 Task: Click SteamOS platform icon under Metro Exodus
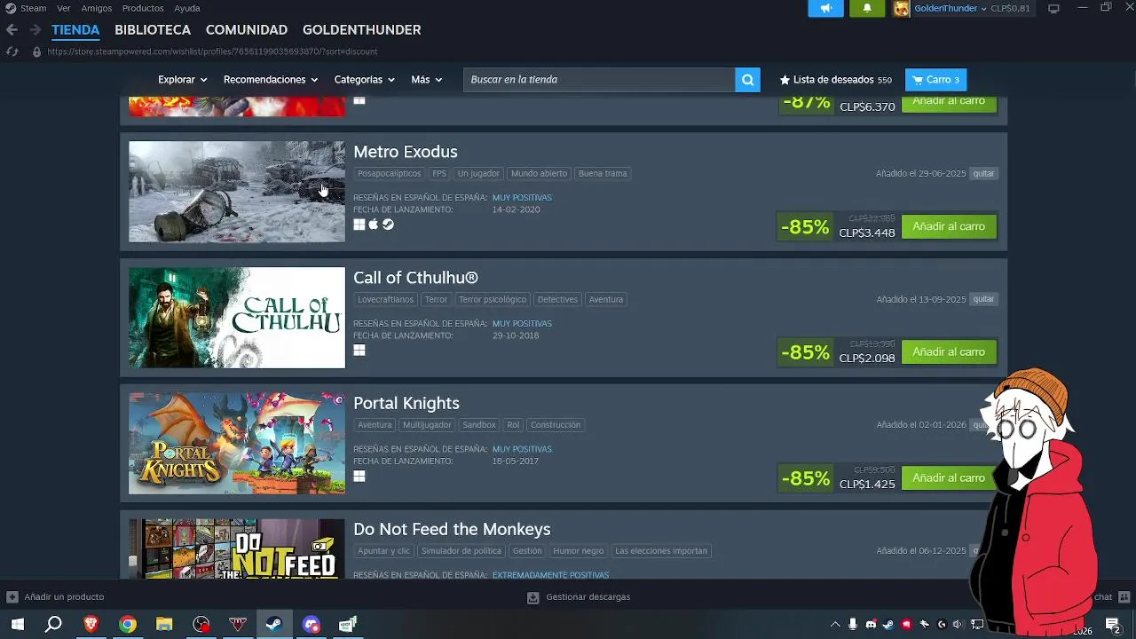point(388,225)
